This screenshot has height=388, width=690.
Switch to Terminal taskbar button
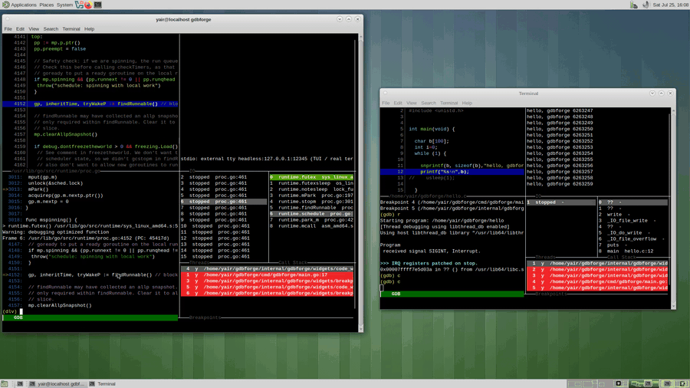[103, 383]
